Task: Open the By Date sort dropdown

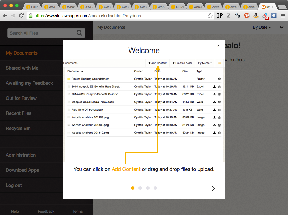Action: tap(262, 27)
